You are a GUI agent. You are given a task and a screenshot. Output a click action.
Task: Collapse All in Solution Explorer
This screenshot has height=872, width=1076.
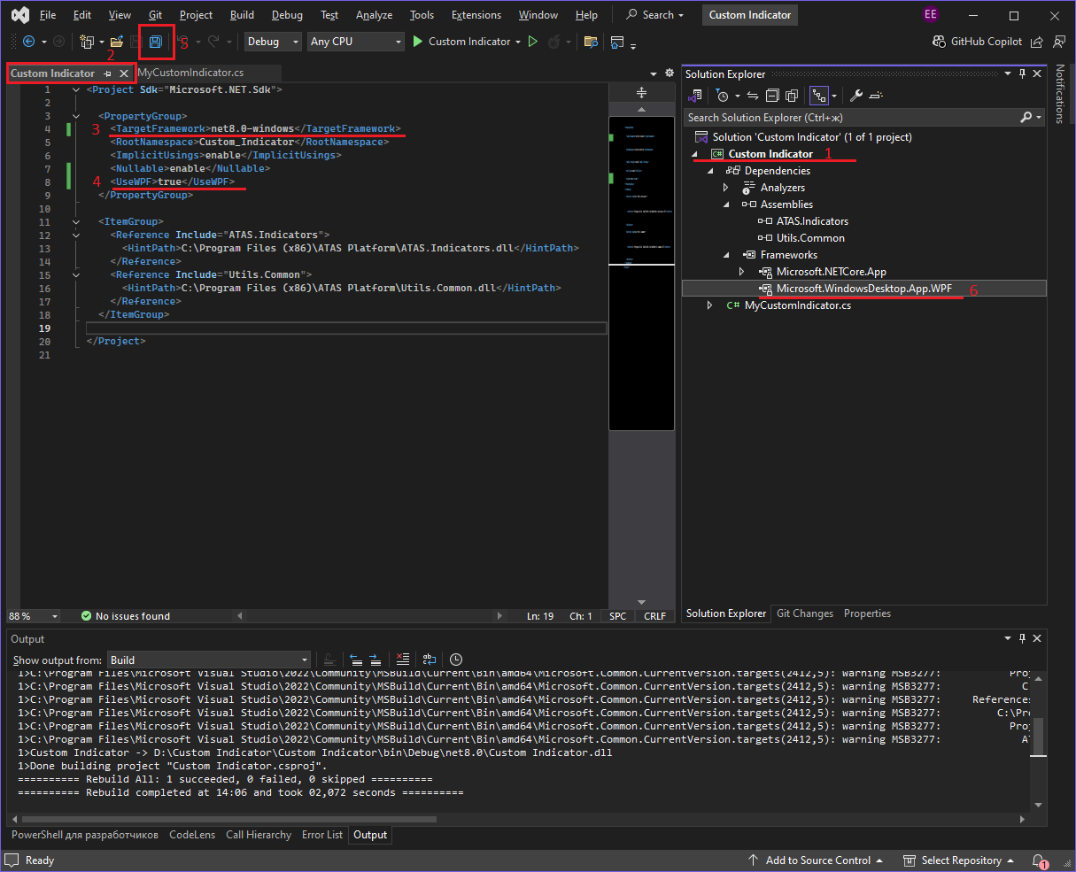tap(772, 96)
